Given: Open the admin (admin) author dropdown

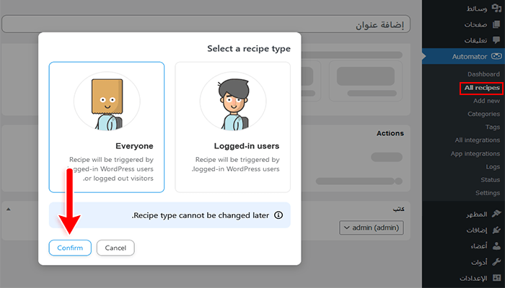Looking at the screenshot, I should pos(372,228).
